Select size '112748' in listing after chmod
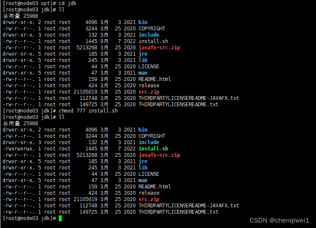This screenshot has height=228, width=316. coord(88,206)
